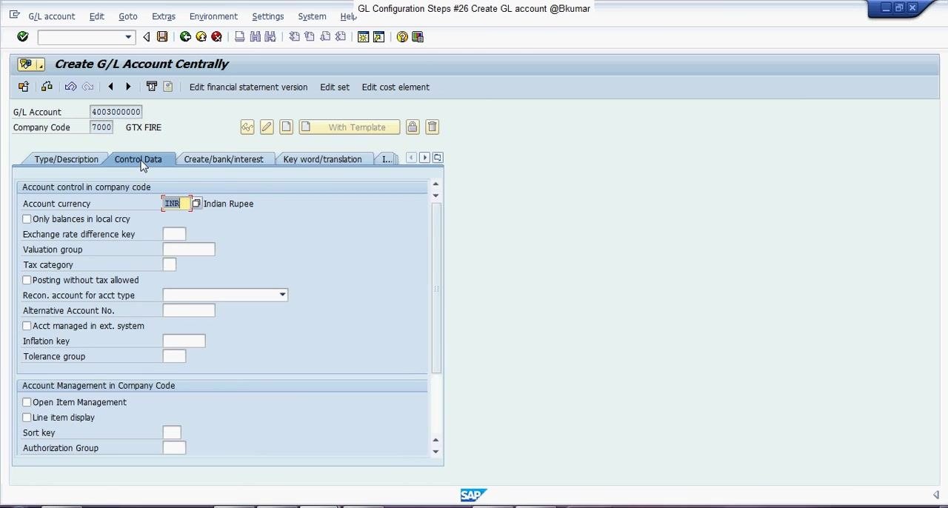Click the G/L Account number field
This screenshot has height=508, width=948.
click(116, 112)
